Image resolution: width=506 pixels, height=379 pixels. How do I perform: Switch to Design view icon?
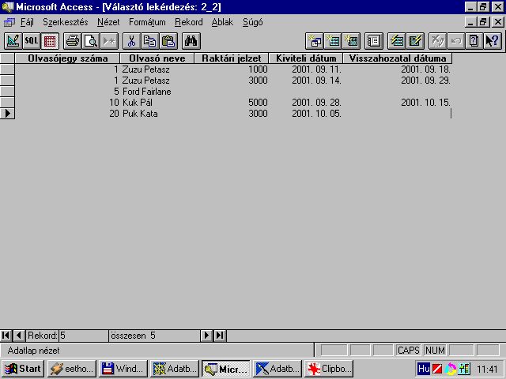pyautogui.click(x=13, y=41)
